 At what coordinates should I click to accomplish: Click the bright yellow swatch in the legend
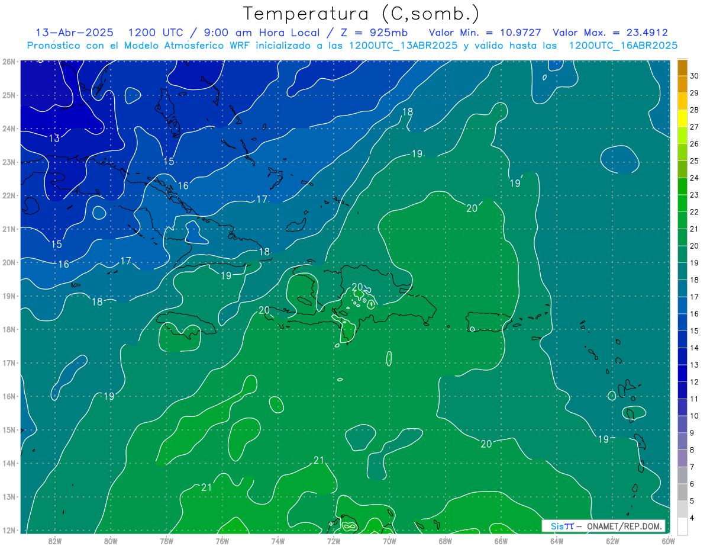(682, 118)
